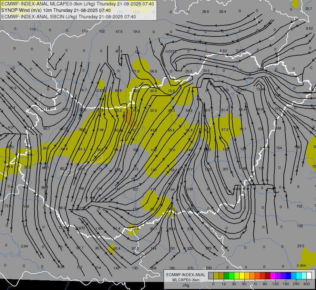Click the map value 23.2
This screenshot has height=290, width=316.
click(301, 246)
